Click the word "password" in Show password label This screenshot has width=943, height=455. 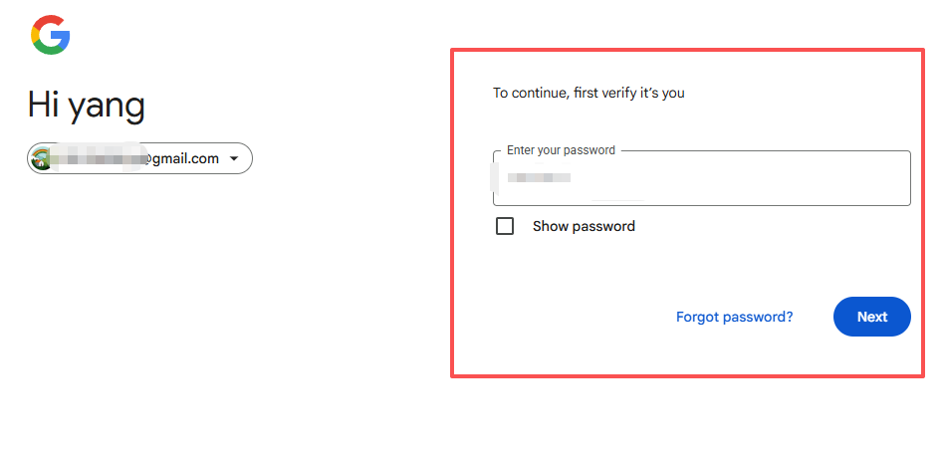coord(603,226)
